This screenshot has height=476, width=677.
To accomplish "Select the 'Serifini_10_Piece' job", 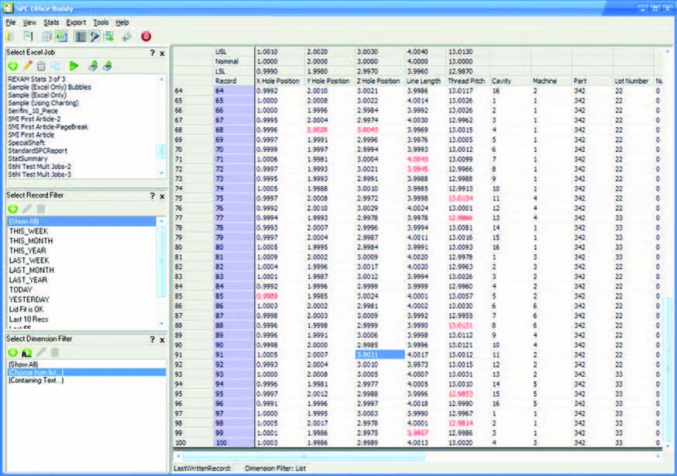I will click(33, 111).
